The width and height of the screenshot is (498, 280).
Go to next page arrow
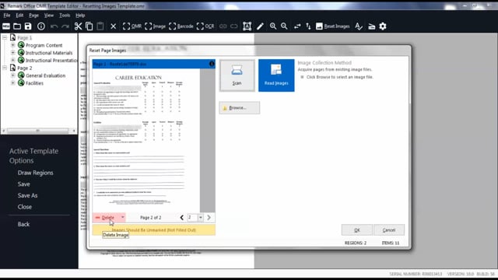pos(209,218)
